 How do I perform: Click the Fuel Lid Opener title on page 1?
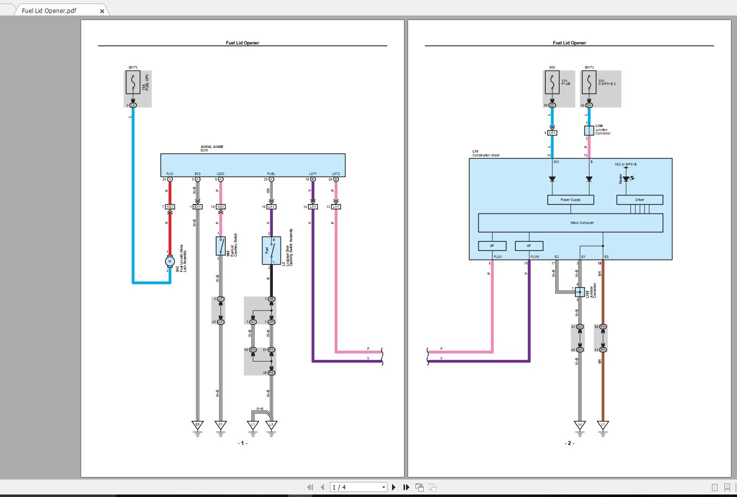(x=242, y=42)
